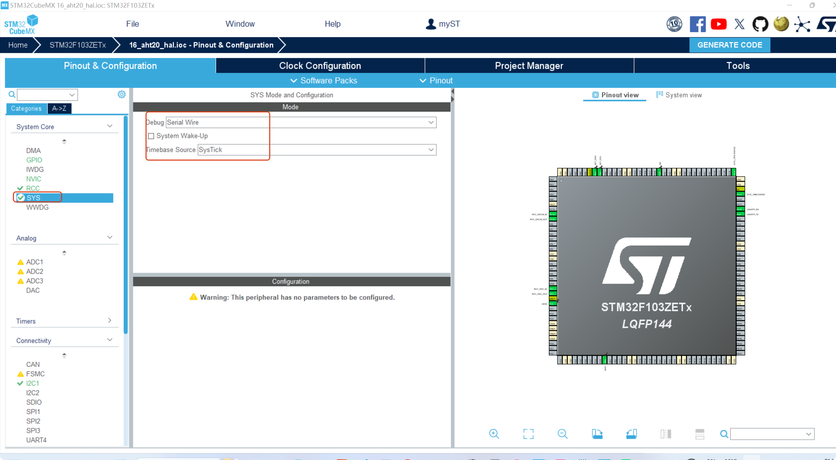Select the RCC peripheral
Screen dimensions: 836x460
[33, 188]
